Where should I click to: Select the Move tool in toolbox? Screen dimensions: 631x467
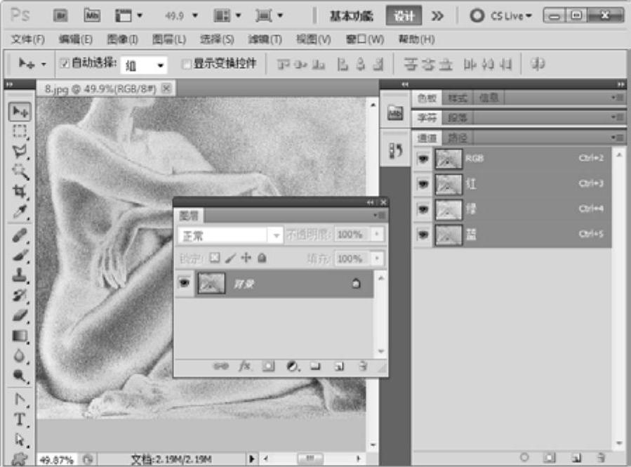20,112
